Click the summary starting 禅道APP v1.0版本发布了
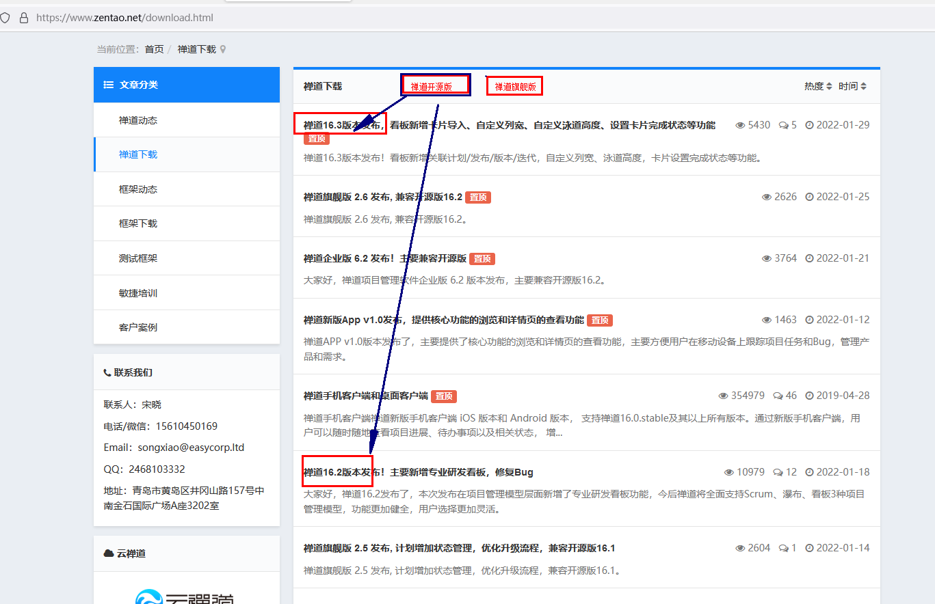The image size is (935, 604). 586,349
